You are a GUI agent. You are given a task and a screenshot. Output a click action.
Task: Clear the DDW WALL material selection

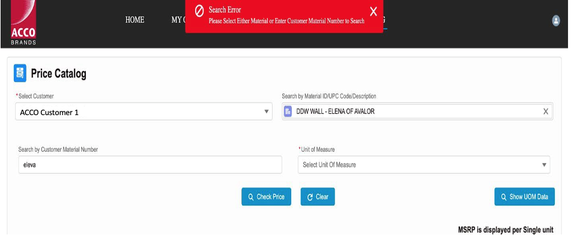pyautogui.click(x=545, y=112)
